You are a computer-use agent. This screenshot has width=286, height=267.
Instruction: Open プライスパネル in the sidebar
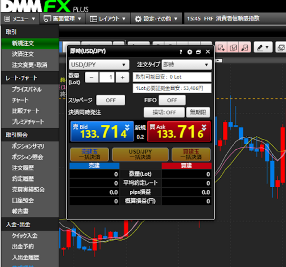tap(30, 89)
